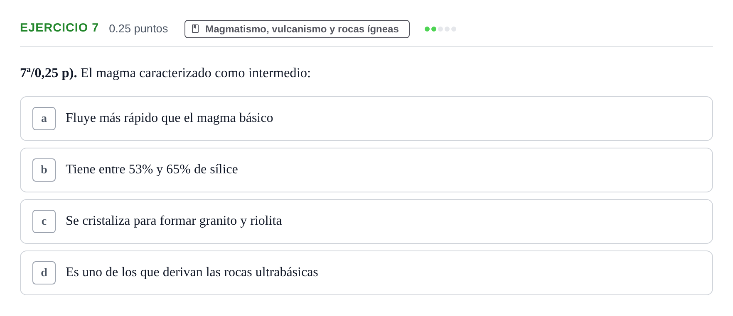
Task: Click the first green difficulty dot
Action: point(427,29)
